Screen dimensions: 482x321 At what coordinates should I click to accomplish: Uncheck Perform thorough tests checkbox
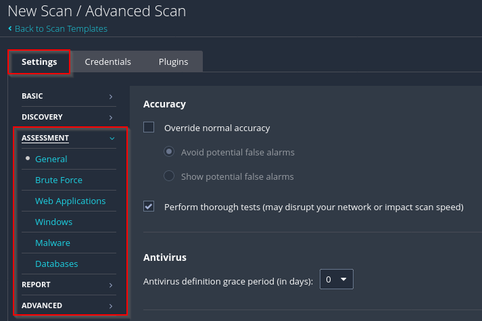pyautogui.click(x=149, y=207)
